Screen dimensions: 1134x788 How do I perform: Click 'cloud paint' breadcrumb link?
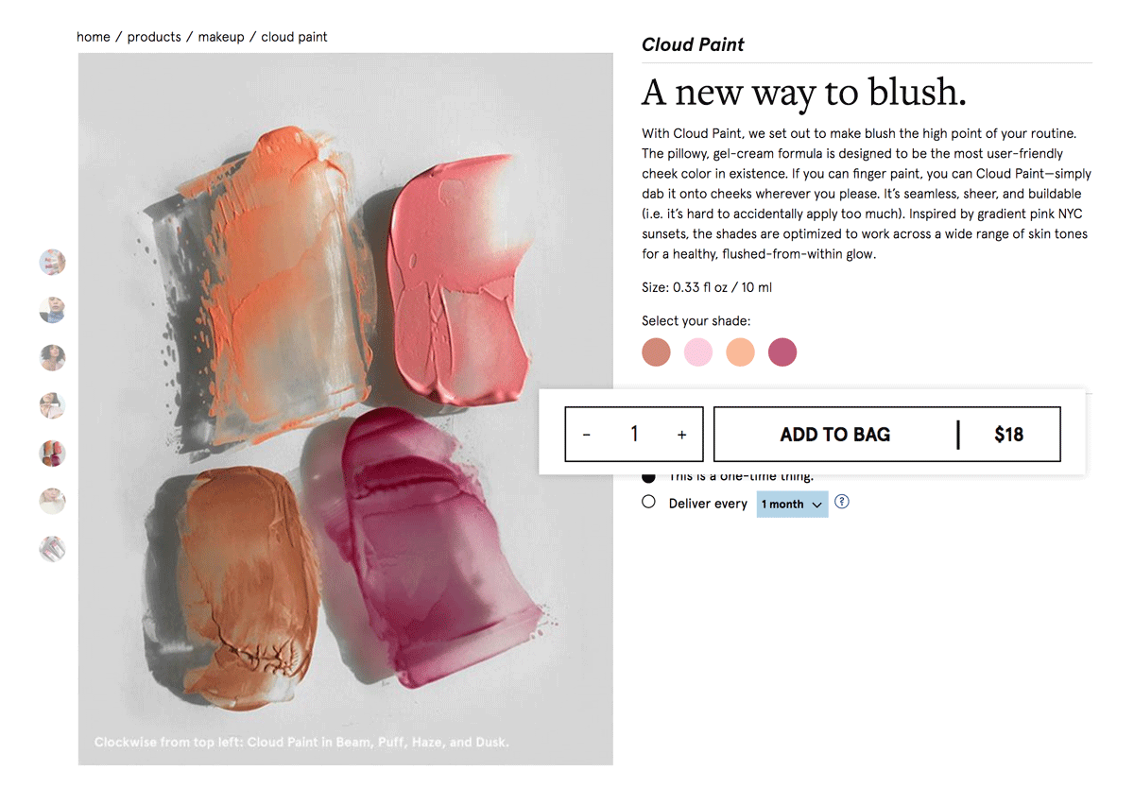click(294, 37)
